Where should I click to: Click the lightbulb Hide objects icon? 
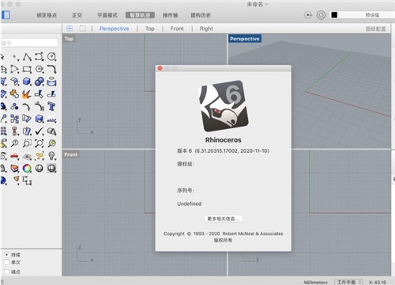click(51, 156)
